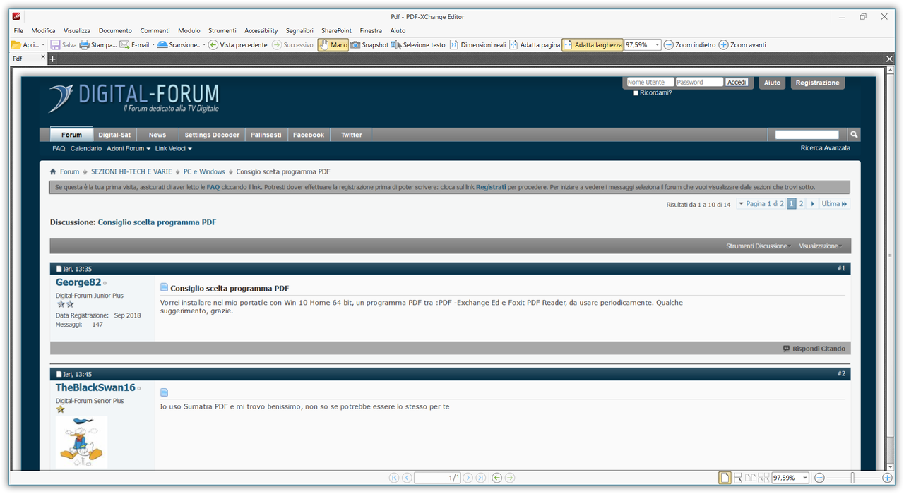This screenshot has width=904, height=494.
Task: Click the E-mail envelope icon
Action: tap(124, 44)
